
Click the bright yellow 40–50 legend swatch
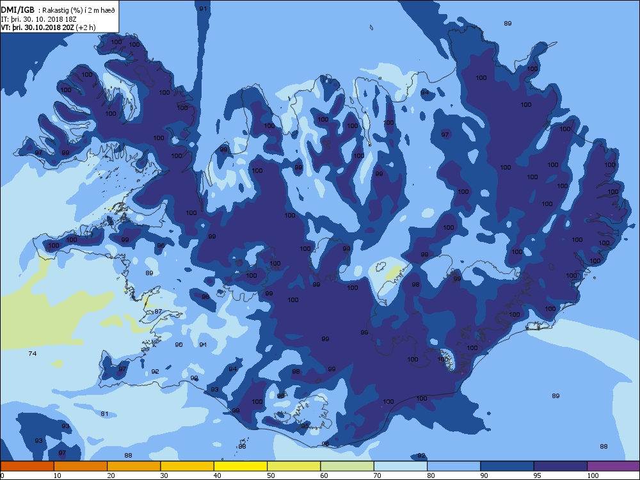[x=241, y=466]
